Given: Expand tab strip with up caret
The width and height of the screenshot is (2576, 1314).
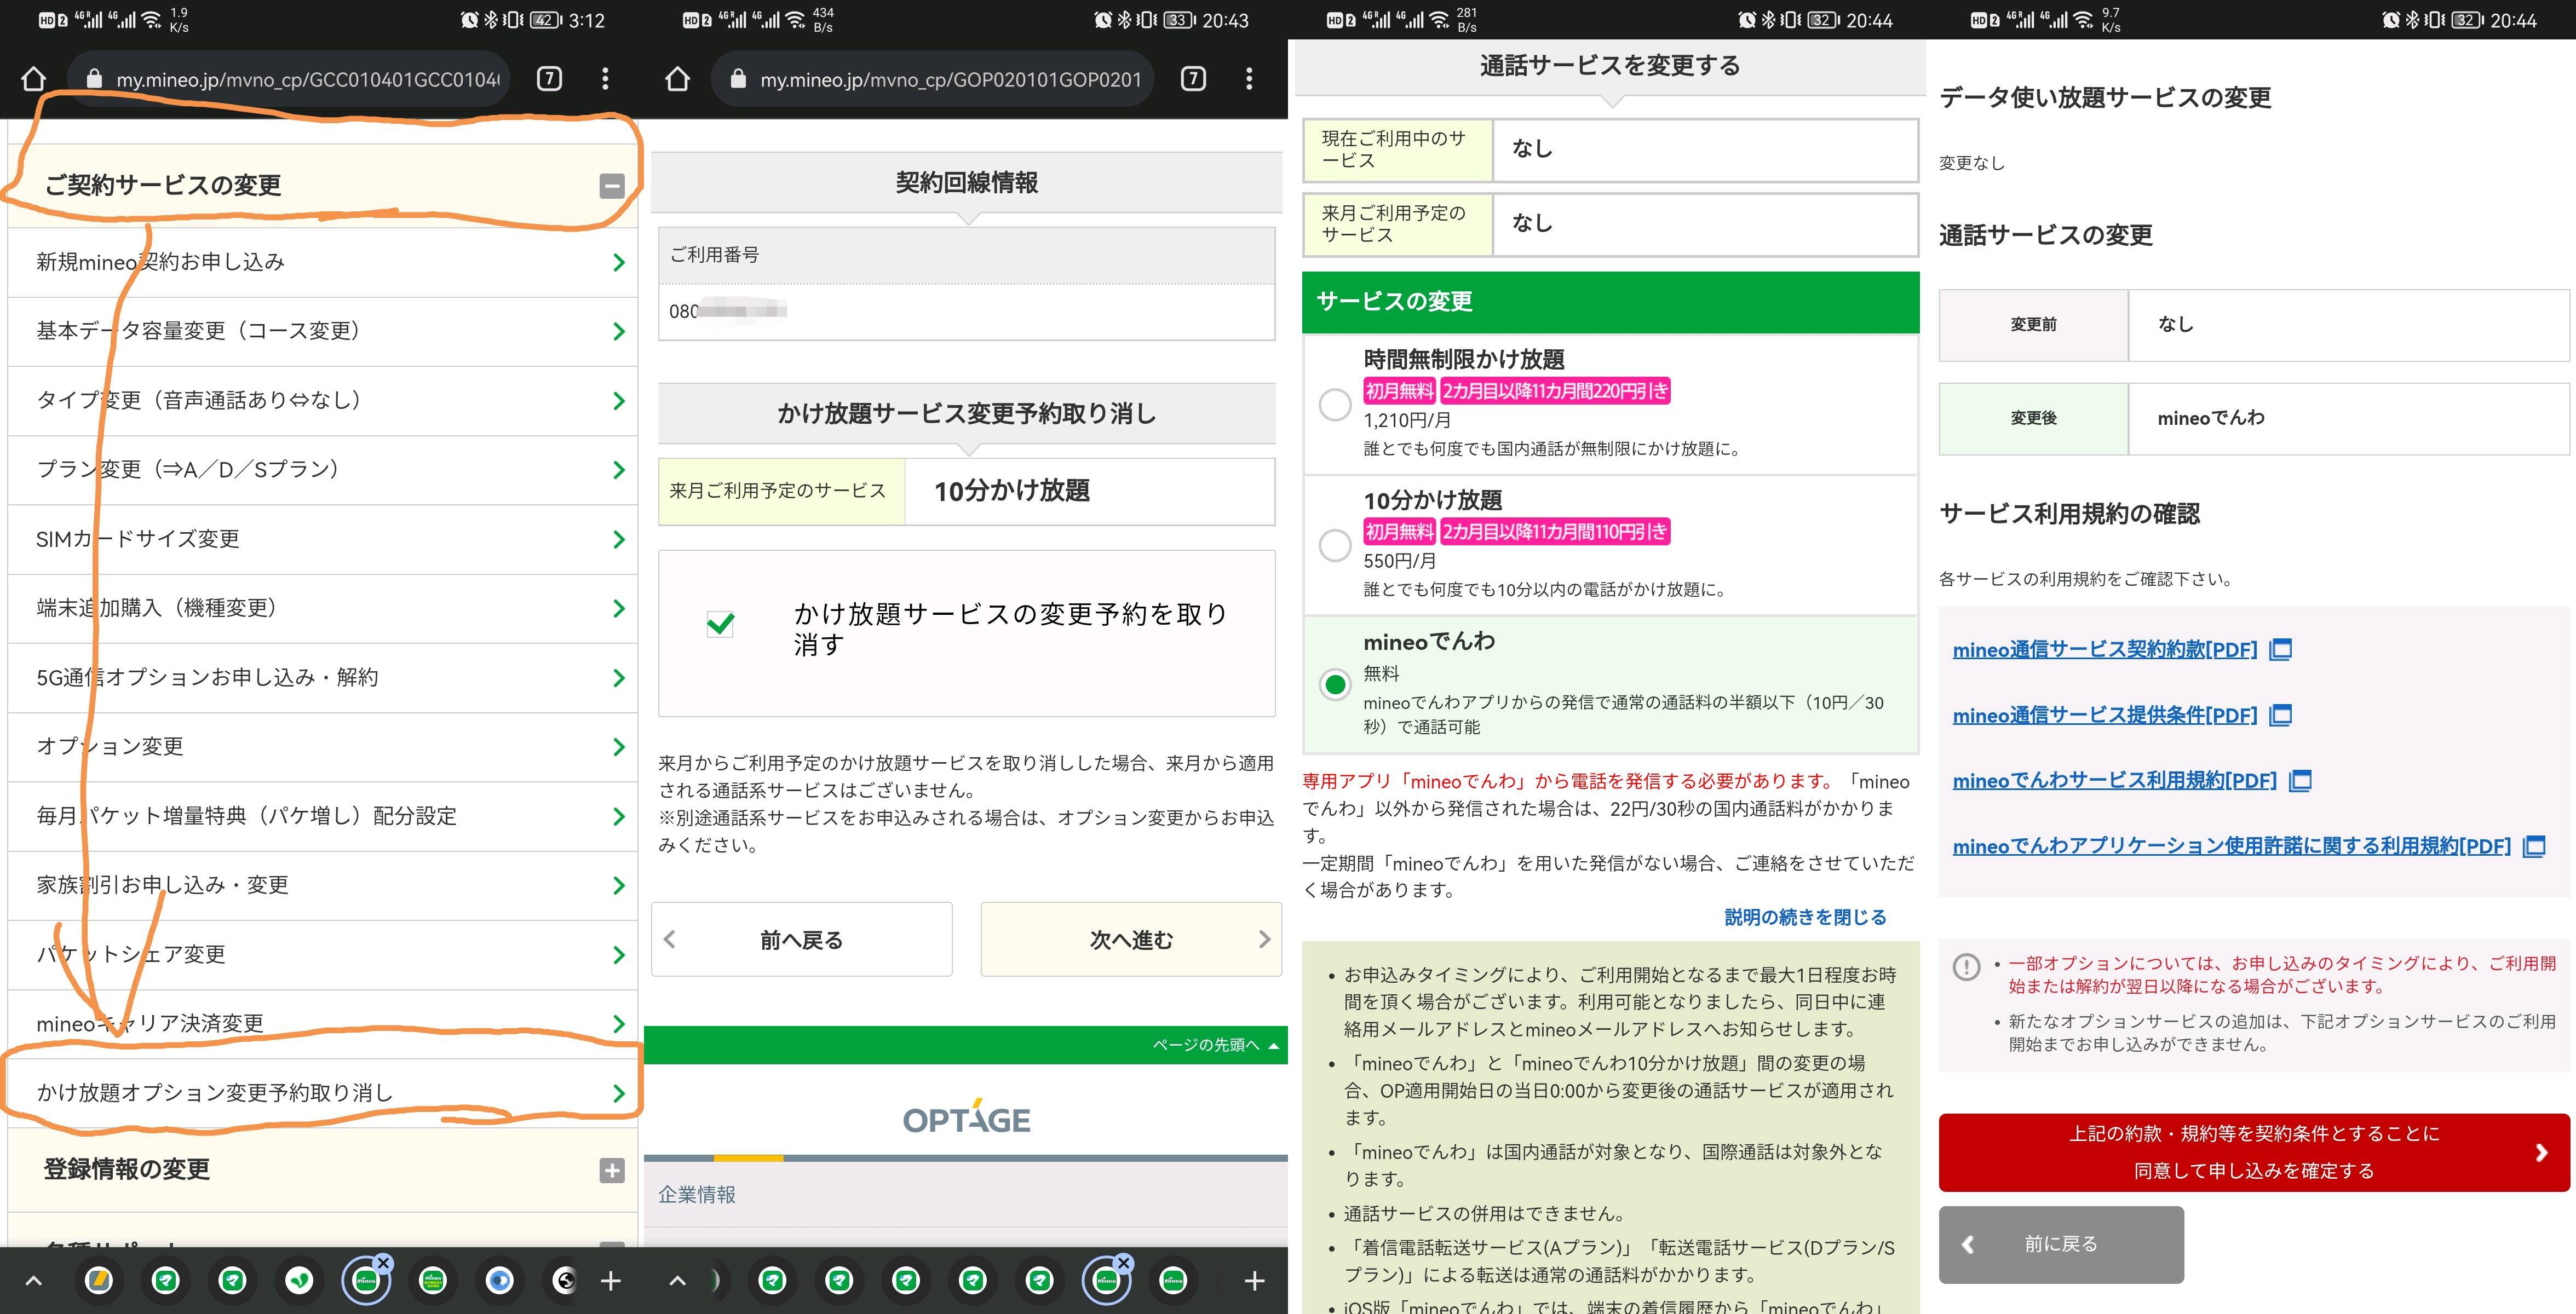Looking at the screenshot, I should coord(33,1280).
